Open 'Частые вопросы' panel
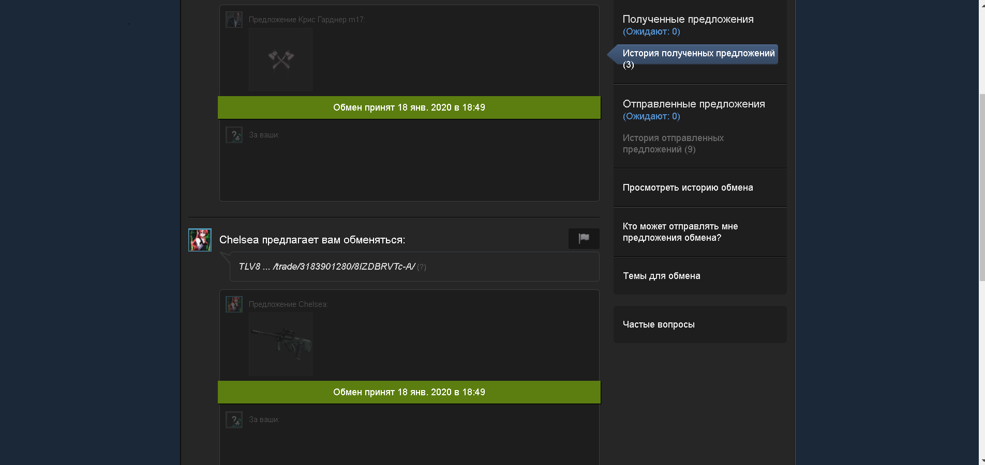The image size is (985, 465). (x=700, y=324)
